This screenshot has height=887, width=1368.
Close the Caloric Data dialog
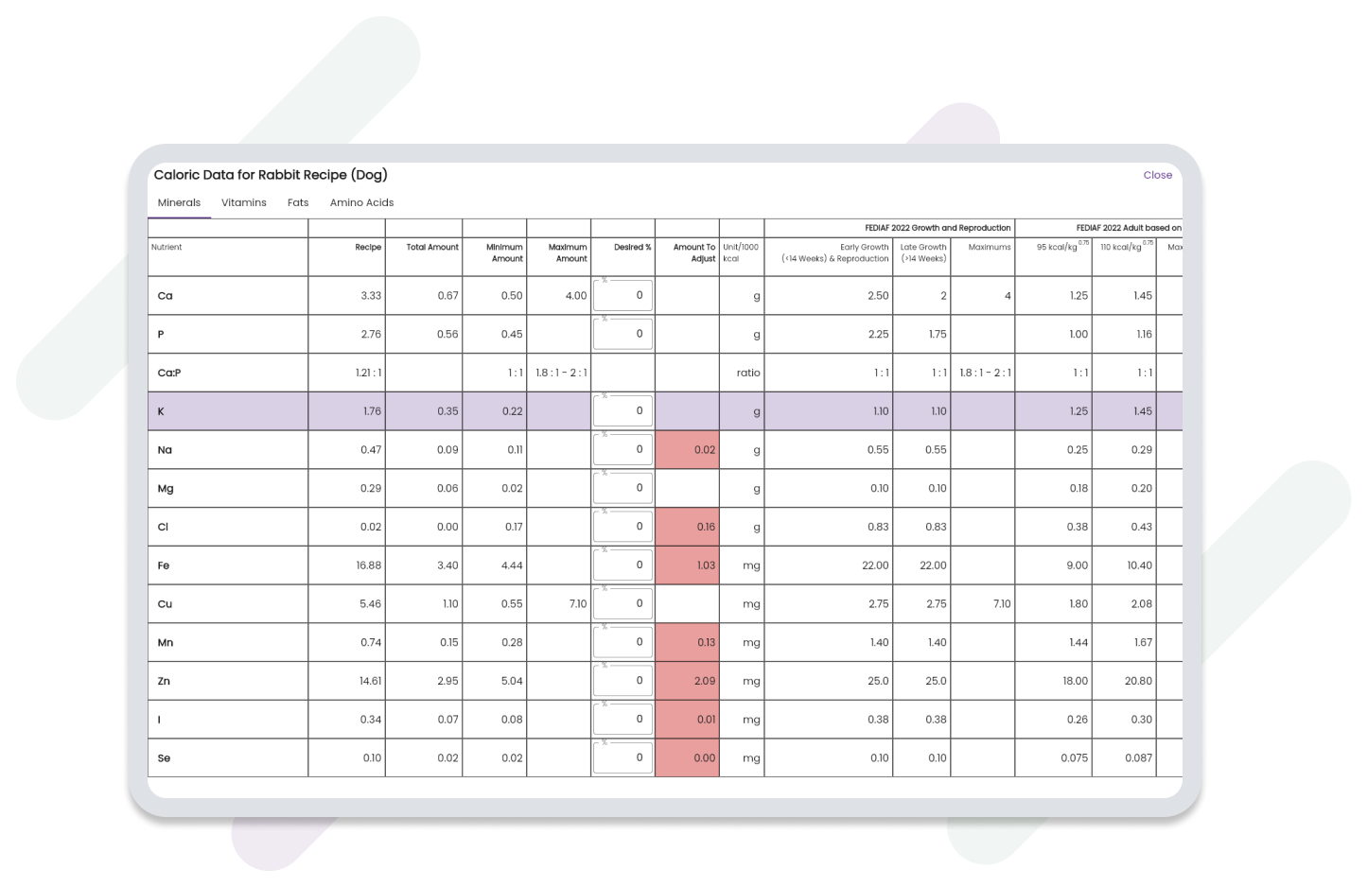(x=1157, y=175)
